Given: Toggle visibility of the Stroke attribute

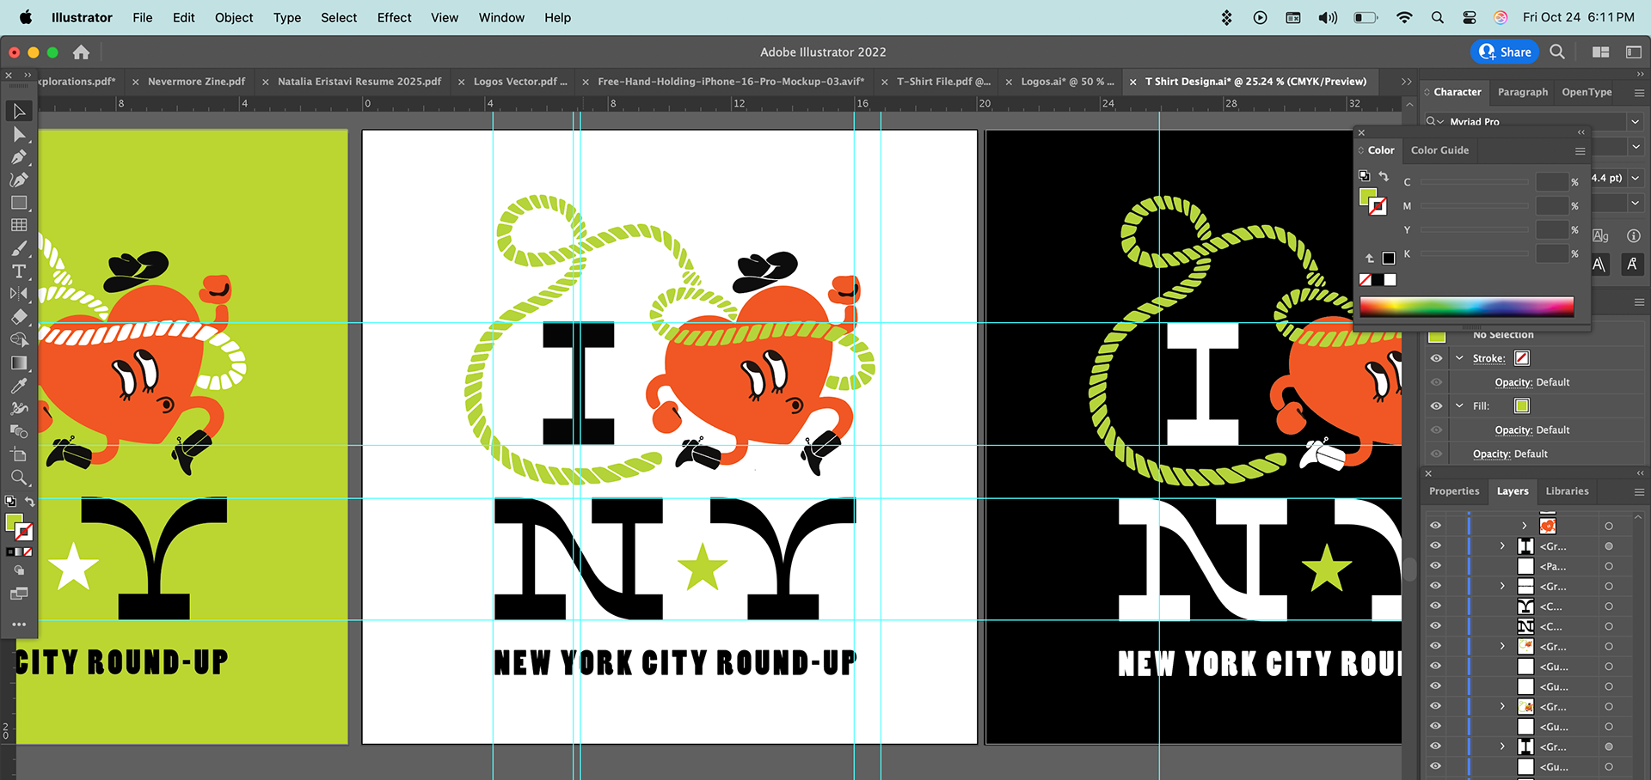Looking at the screenshot, I should [x=1436, y=358].
